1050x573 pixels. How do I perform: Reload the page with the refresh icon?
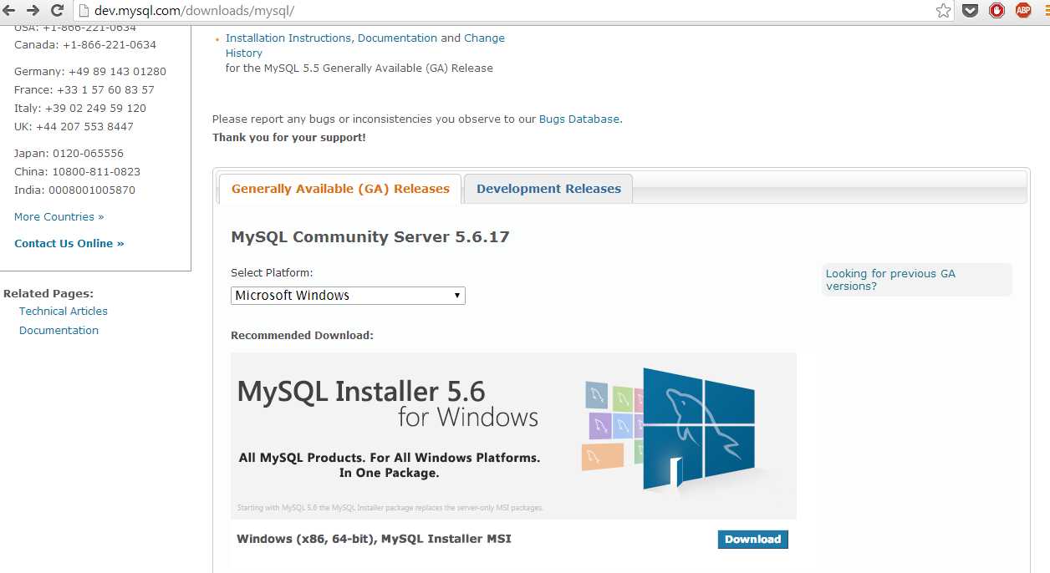coord(58,11)
